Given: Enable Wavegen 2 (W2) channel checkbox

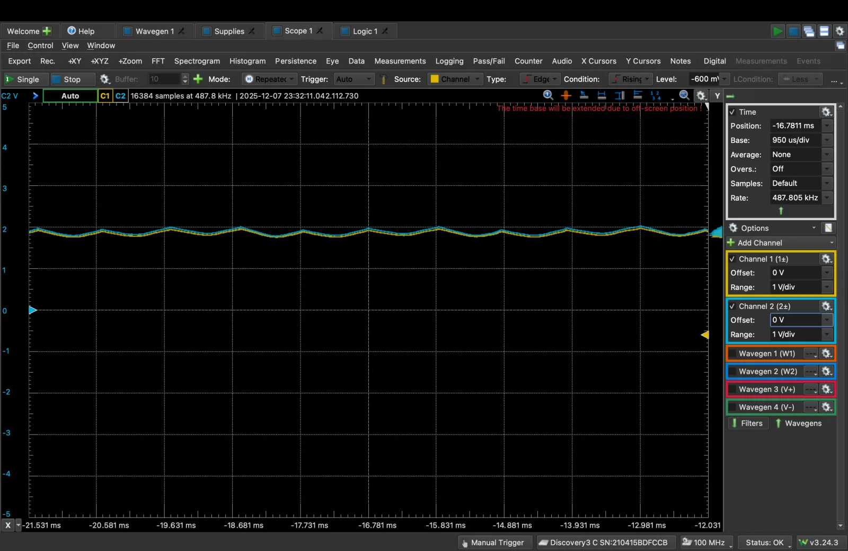Looking at the screenshot, I should pyautogui.click(x=732, y=371).
